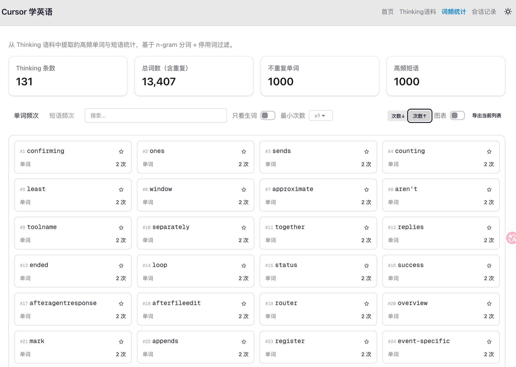Turn on the 图表 chart toggle
The image size is (516, 367).
coord(457,116)
